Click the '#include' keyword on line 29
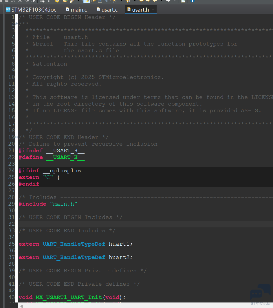 coord(32,204)
